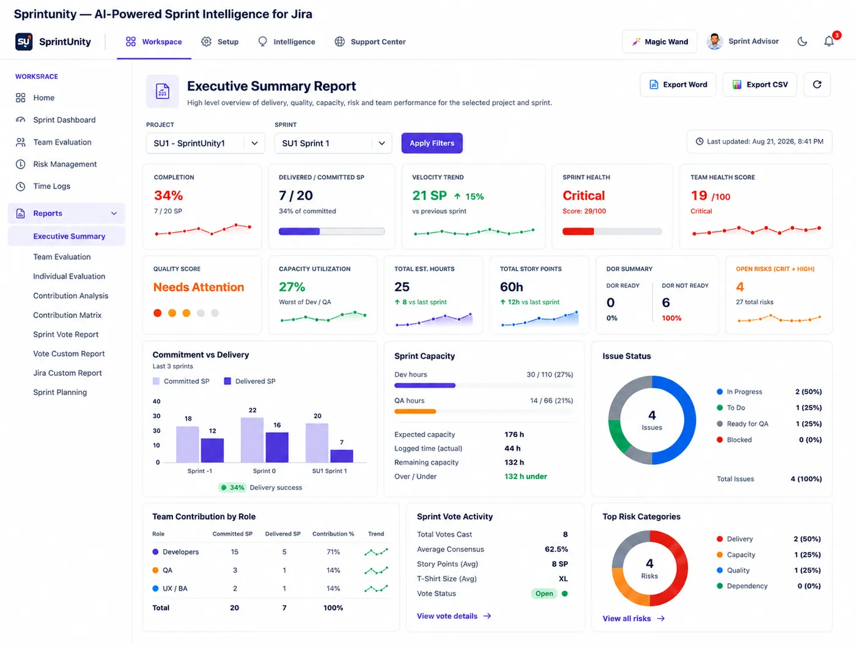Click the Team Evaluation people icon
Screen dimensions: 856x645
(21, 142)
